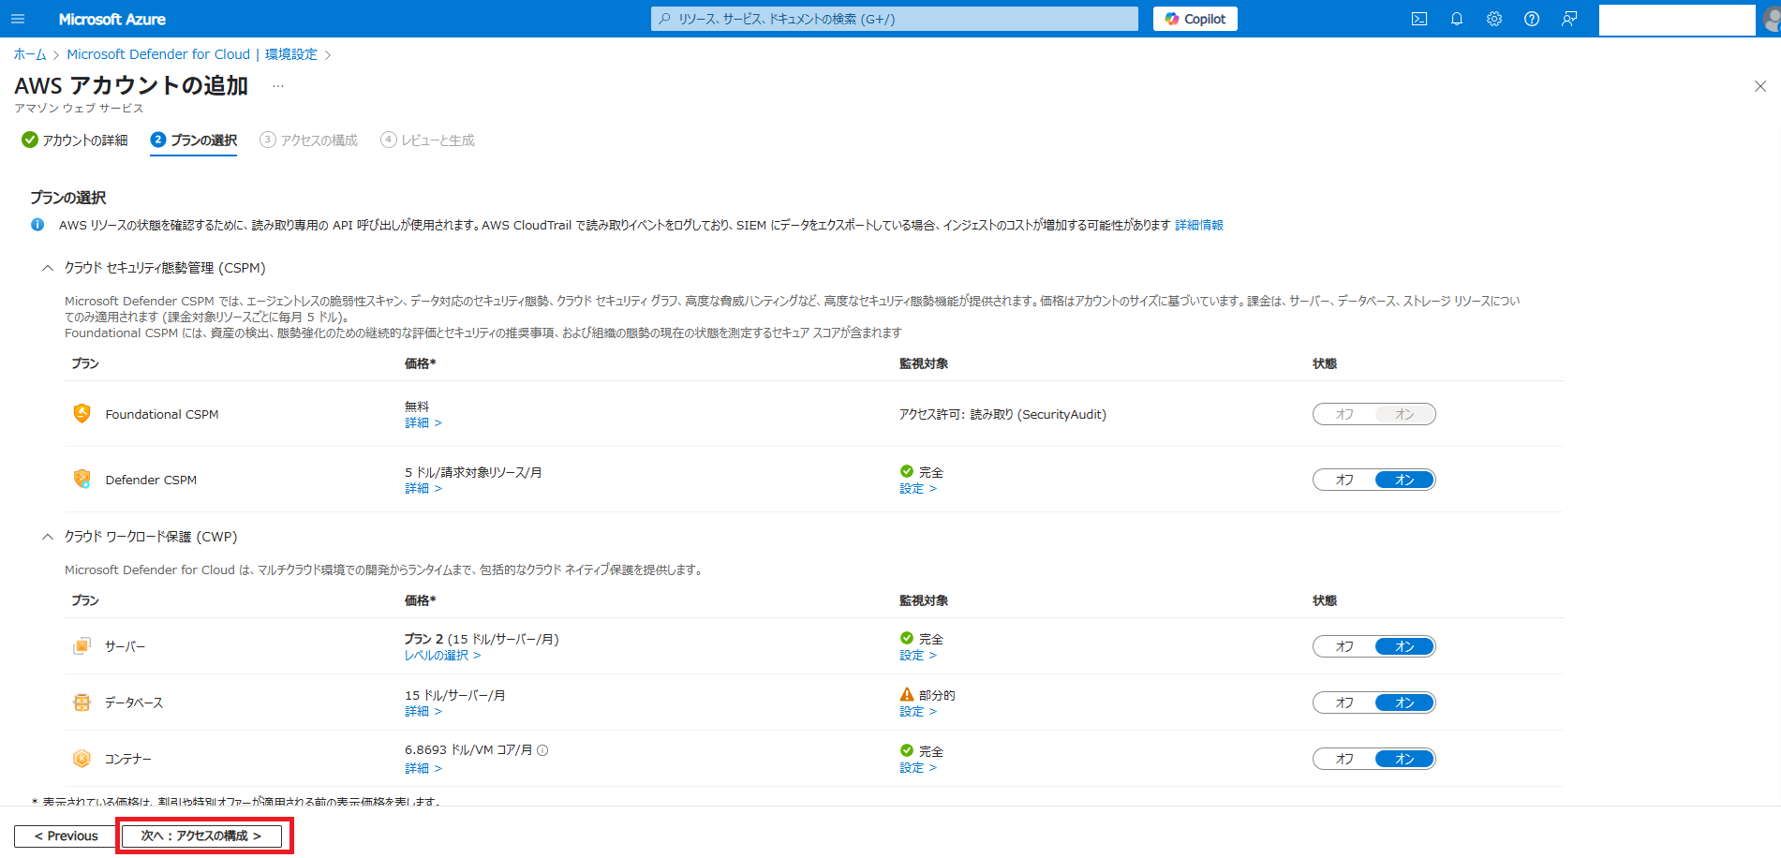Close the AWS account pane

(x=1760, y=86)
